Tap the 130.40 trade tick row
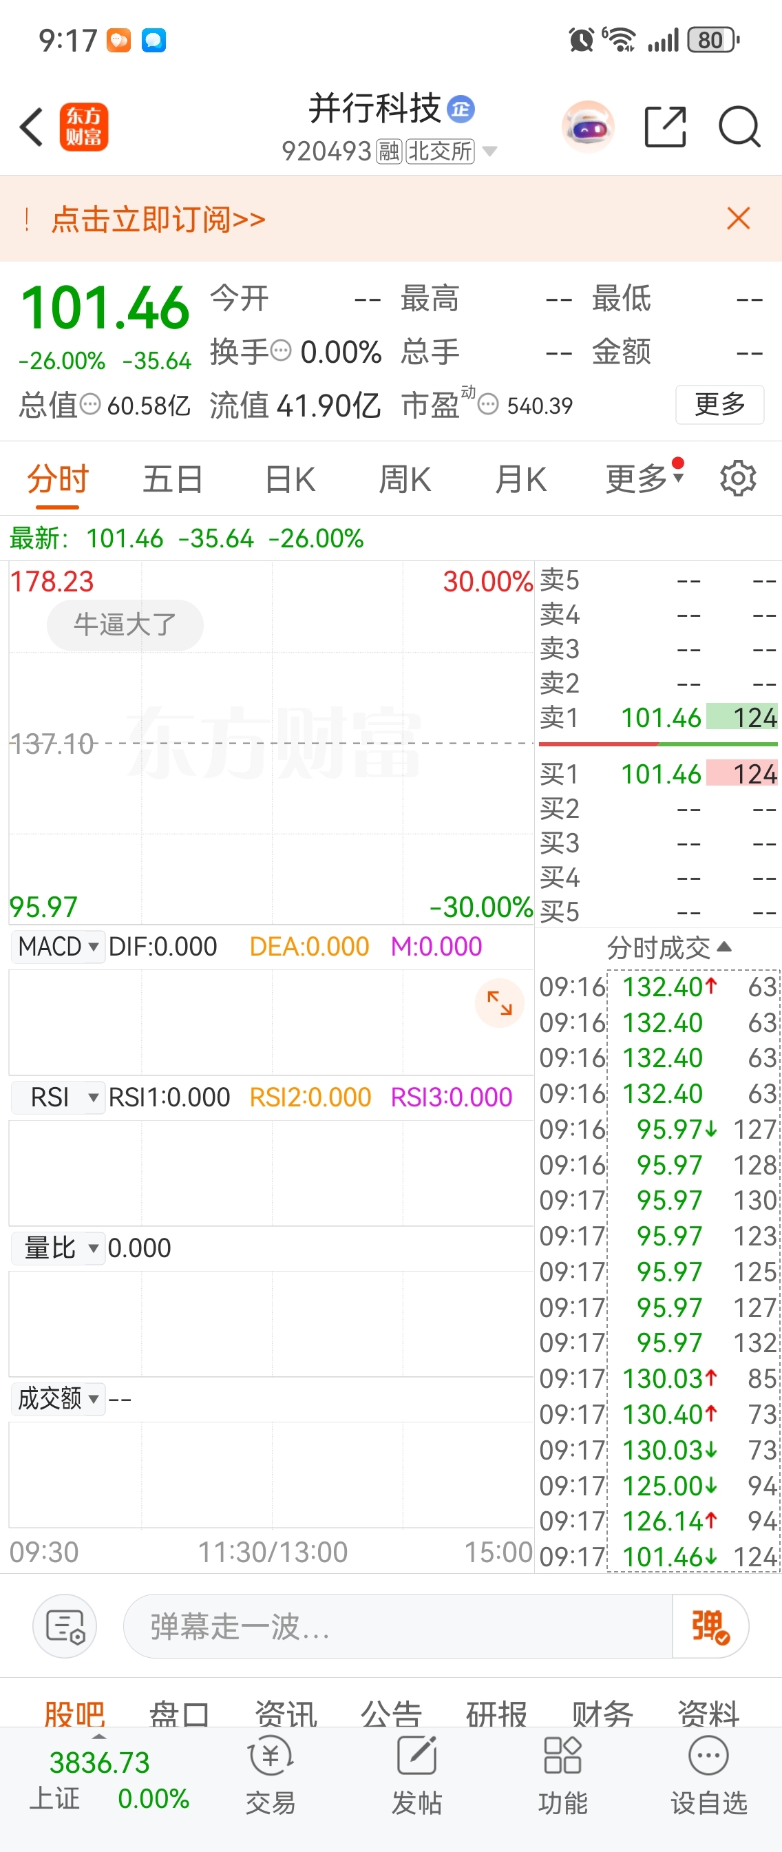782x1852 pixels. [x=658, y=1414]
